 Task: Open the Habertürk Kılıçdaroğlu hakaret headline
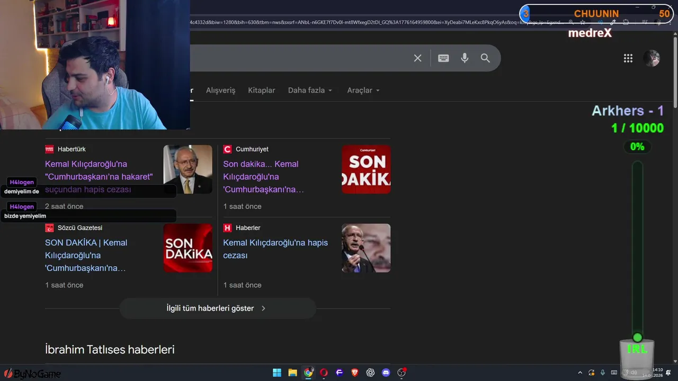[x=99, y=177]
